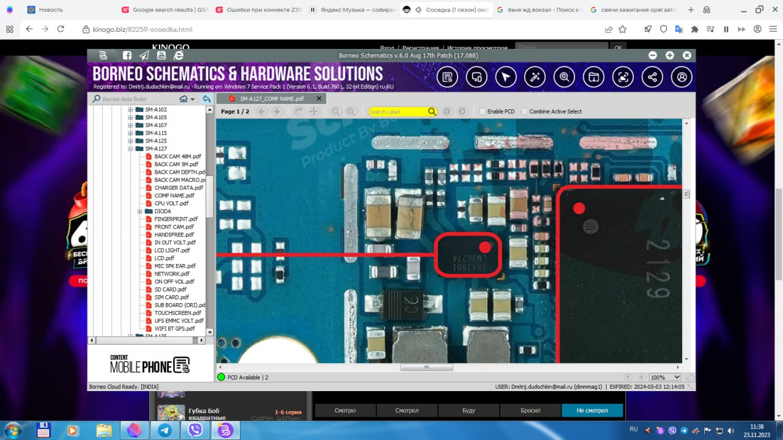Click the magnifier search round icon
The width and height of the screenshot is (783, 440).
pyautogui.click(x=564, y=77)
